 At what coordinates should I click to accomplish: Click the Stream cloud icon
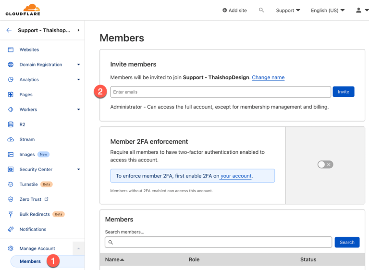(x=11, y=139)
